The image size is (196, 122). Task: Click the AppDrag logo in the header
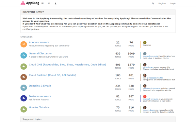pyautogui.click(x=30, y=3)
